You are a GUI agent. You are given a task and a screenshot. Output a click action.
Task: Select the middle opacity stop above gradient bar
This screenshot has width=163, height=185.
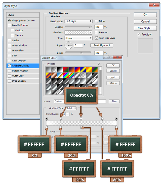pyautogui.click(x=81, y=119)
